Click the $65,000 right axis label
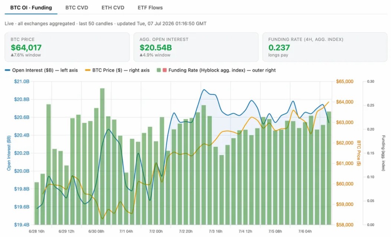The width and height of the screenshot is (391, 237). (345, 81)
